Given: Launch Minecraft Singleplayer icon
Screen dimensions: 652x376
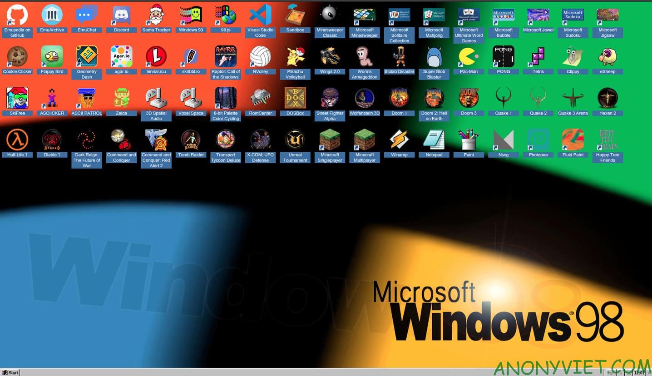Looking at the screenshot, I should (x=330, y=140).
